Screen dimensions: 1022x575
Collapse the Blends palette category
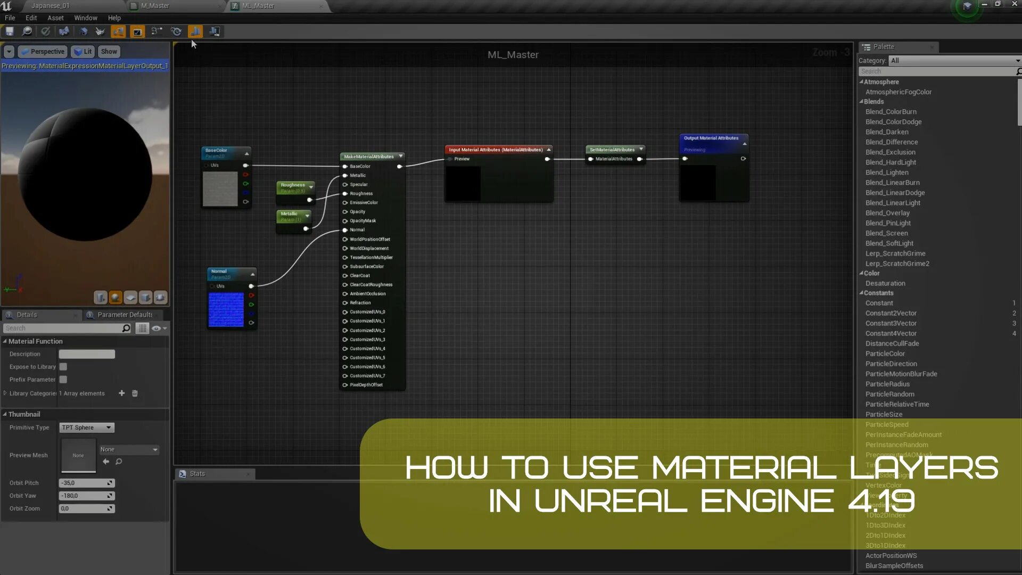861,102
